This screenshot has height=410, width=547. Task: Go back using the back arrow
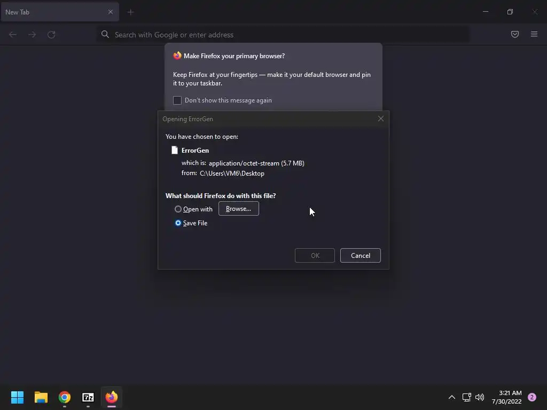[x=13, y=35]
